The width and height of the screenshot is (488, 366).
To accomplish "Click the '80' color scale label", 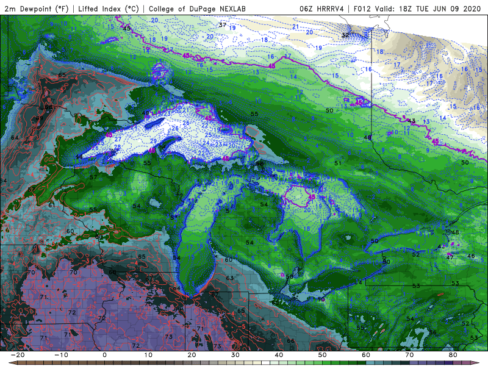I will click(x=453, y=355).
